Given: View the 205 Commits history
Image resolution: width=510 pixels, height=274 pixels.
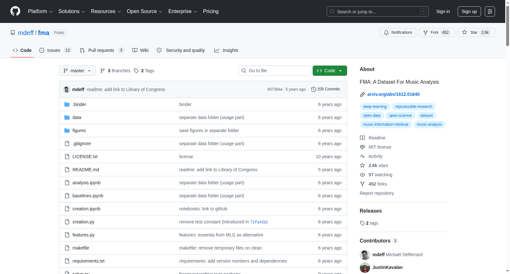Looking at the screenshot, I should (x=325, y=89).
